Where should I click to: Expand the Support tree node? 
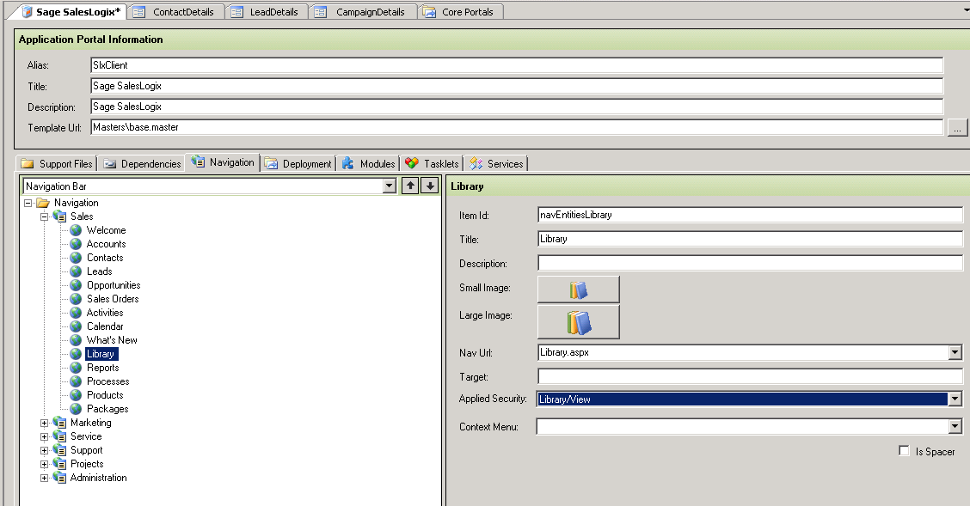click(x=44, y=450)
